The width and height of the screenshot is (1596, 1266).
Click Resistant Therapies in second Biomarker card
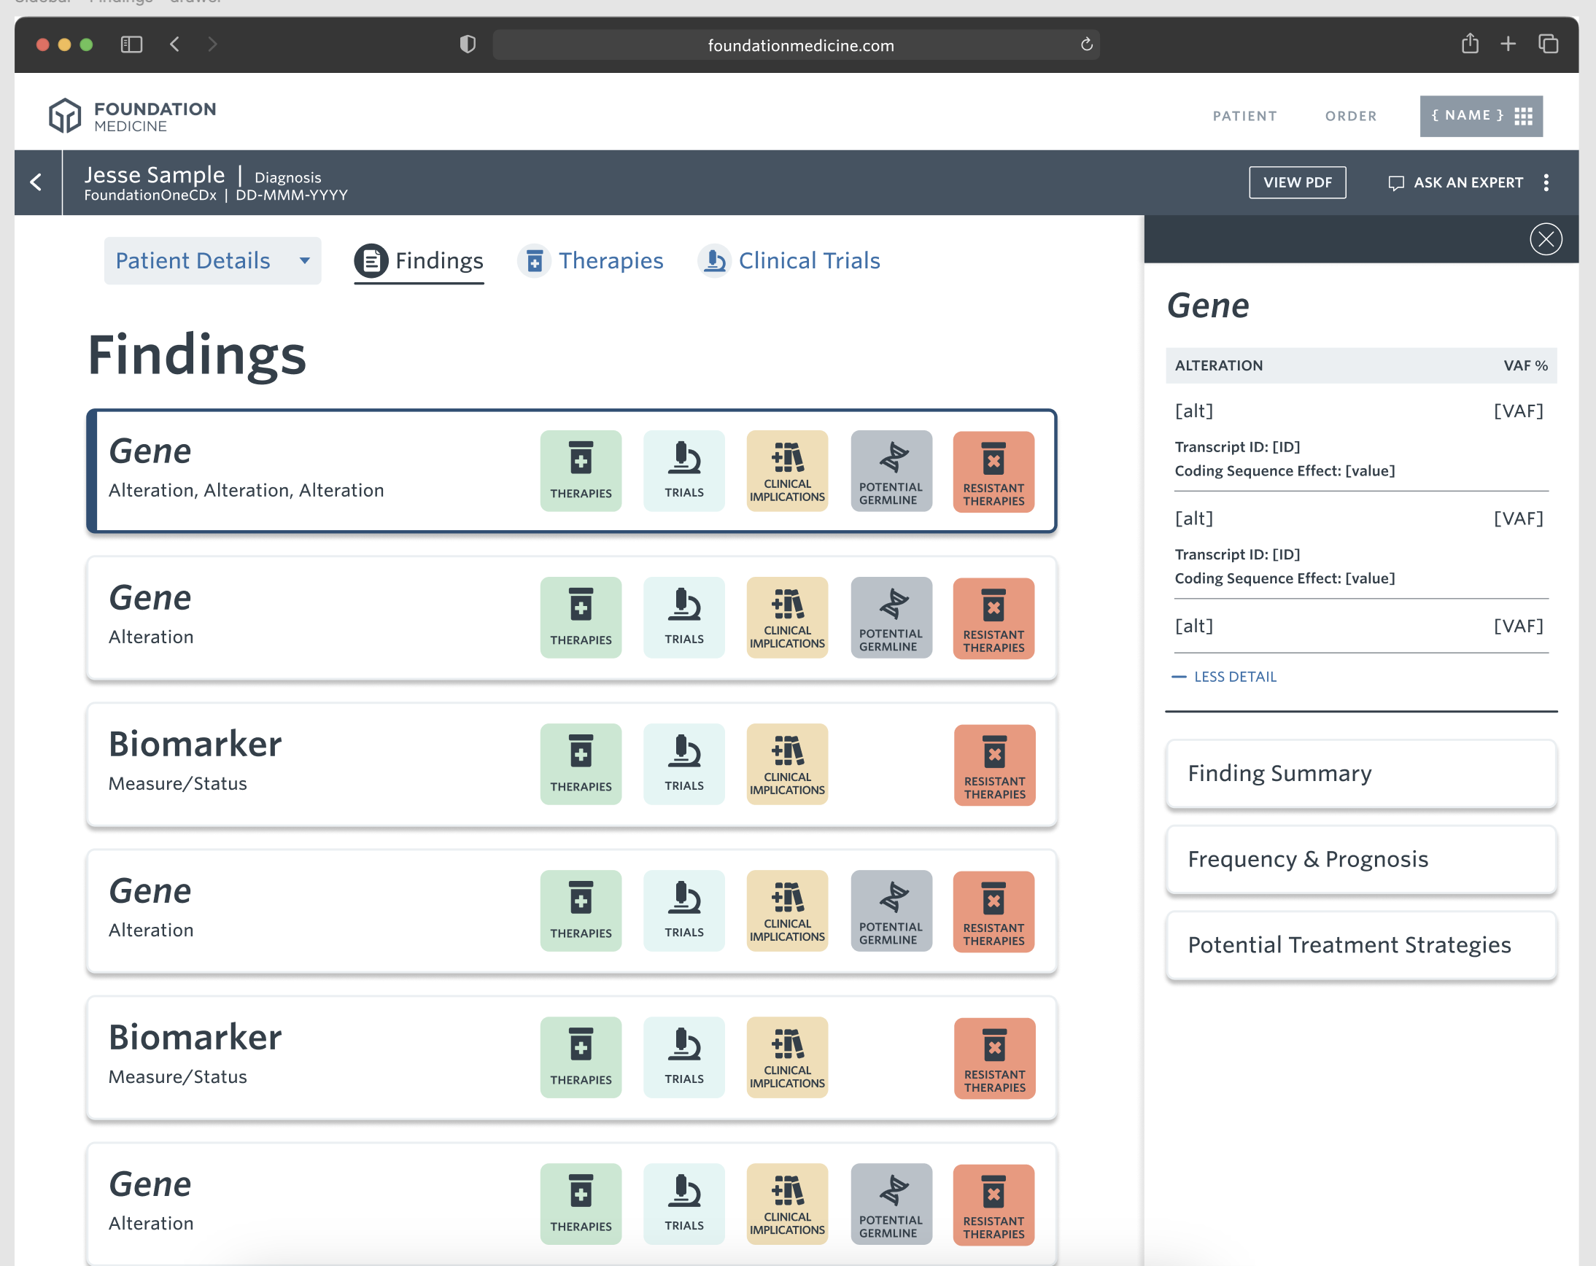[x=993, y=1057]
